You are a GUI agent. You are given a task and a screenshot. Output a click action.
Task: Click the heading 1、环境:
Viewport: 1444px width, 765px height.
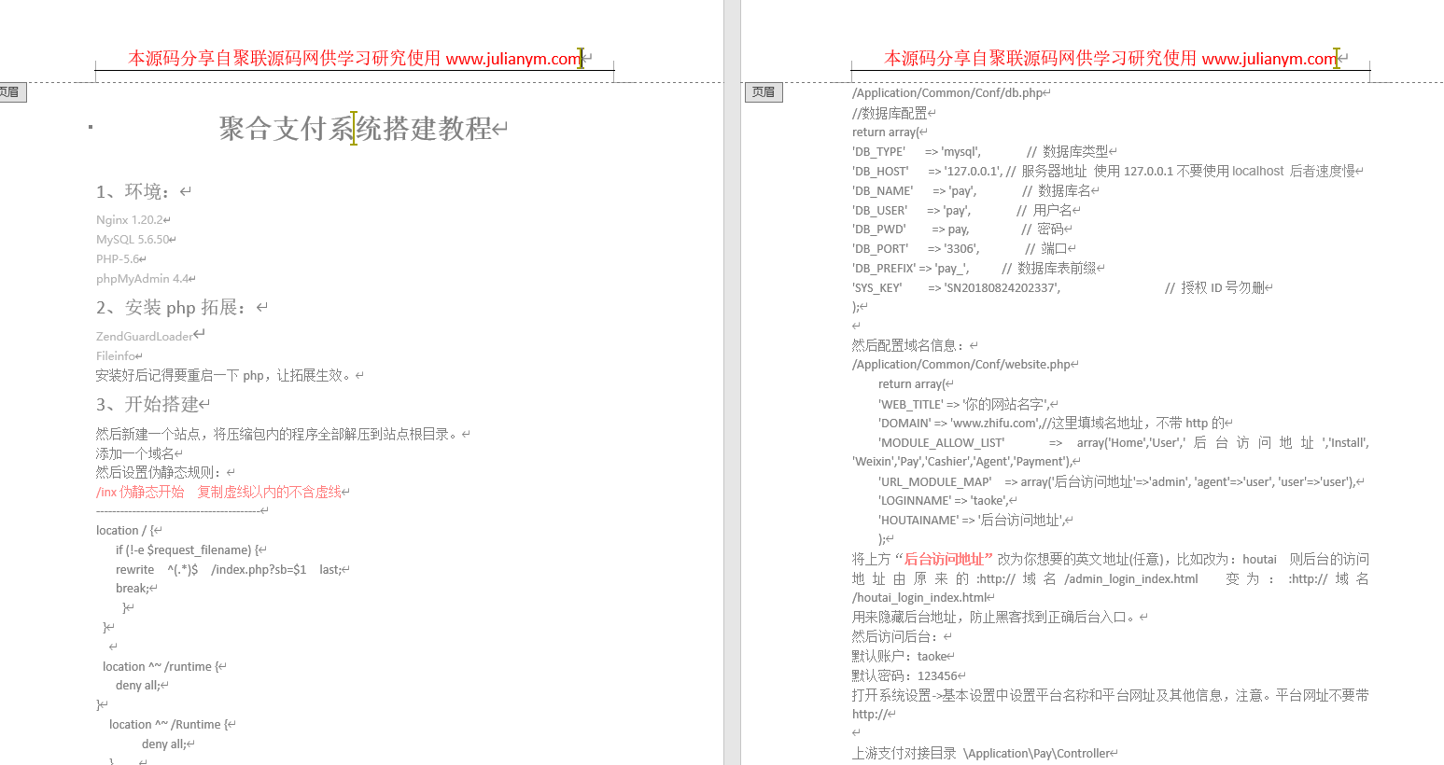click(x=136, y=191)
